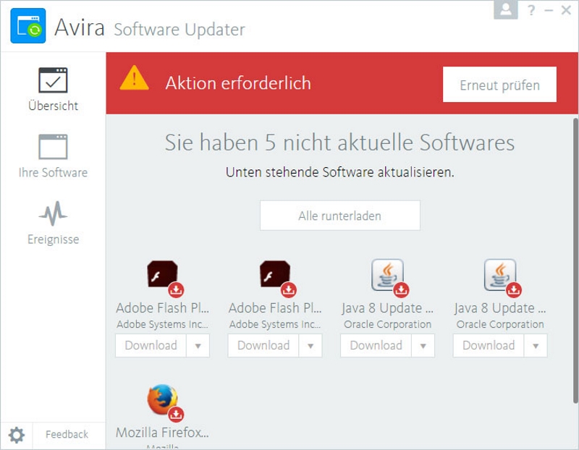The image size is (579, 450).
Task: Open help via the question mark icon
Action: tap(531, 10)
